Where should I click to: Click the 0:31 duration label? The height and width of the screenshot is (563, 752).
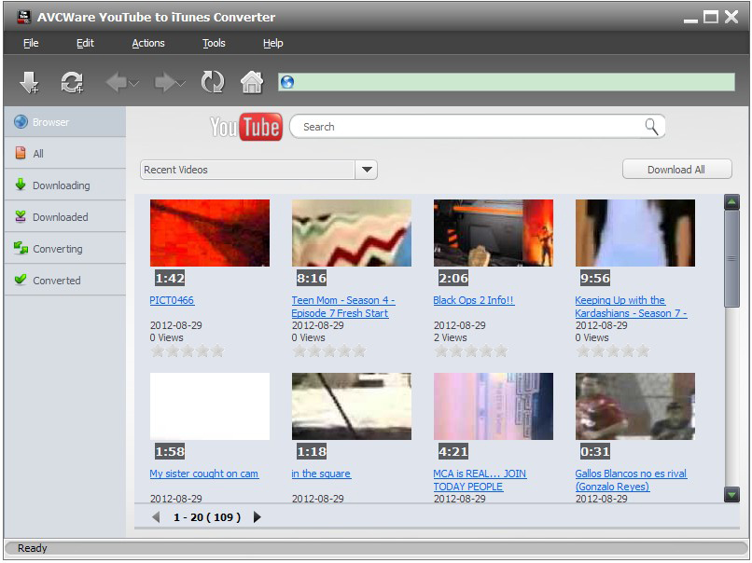pos(594,451)
